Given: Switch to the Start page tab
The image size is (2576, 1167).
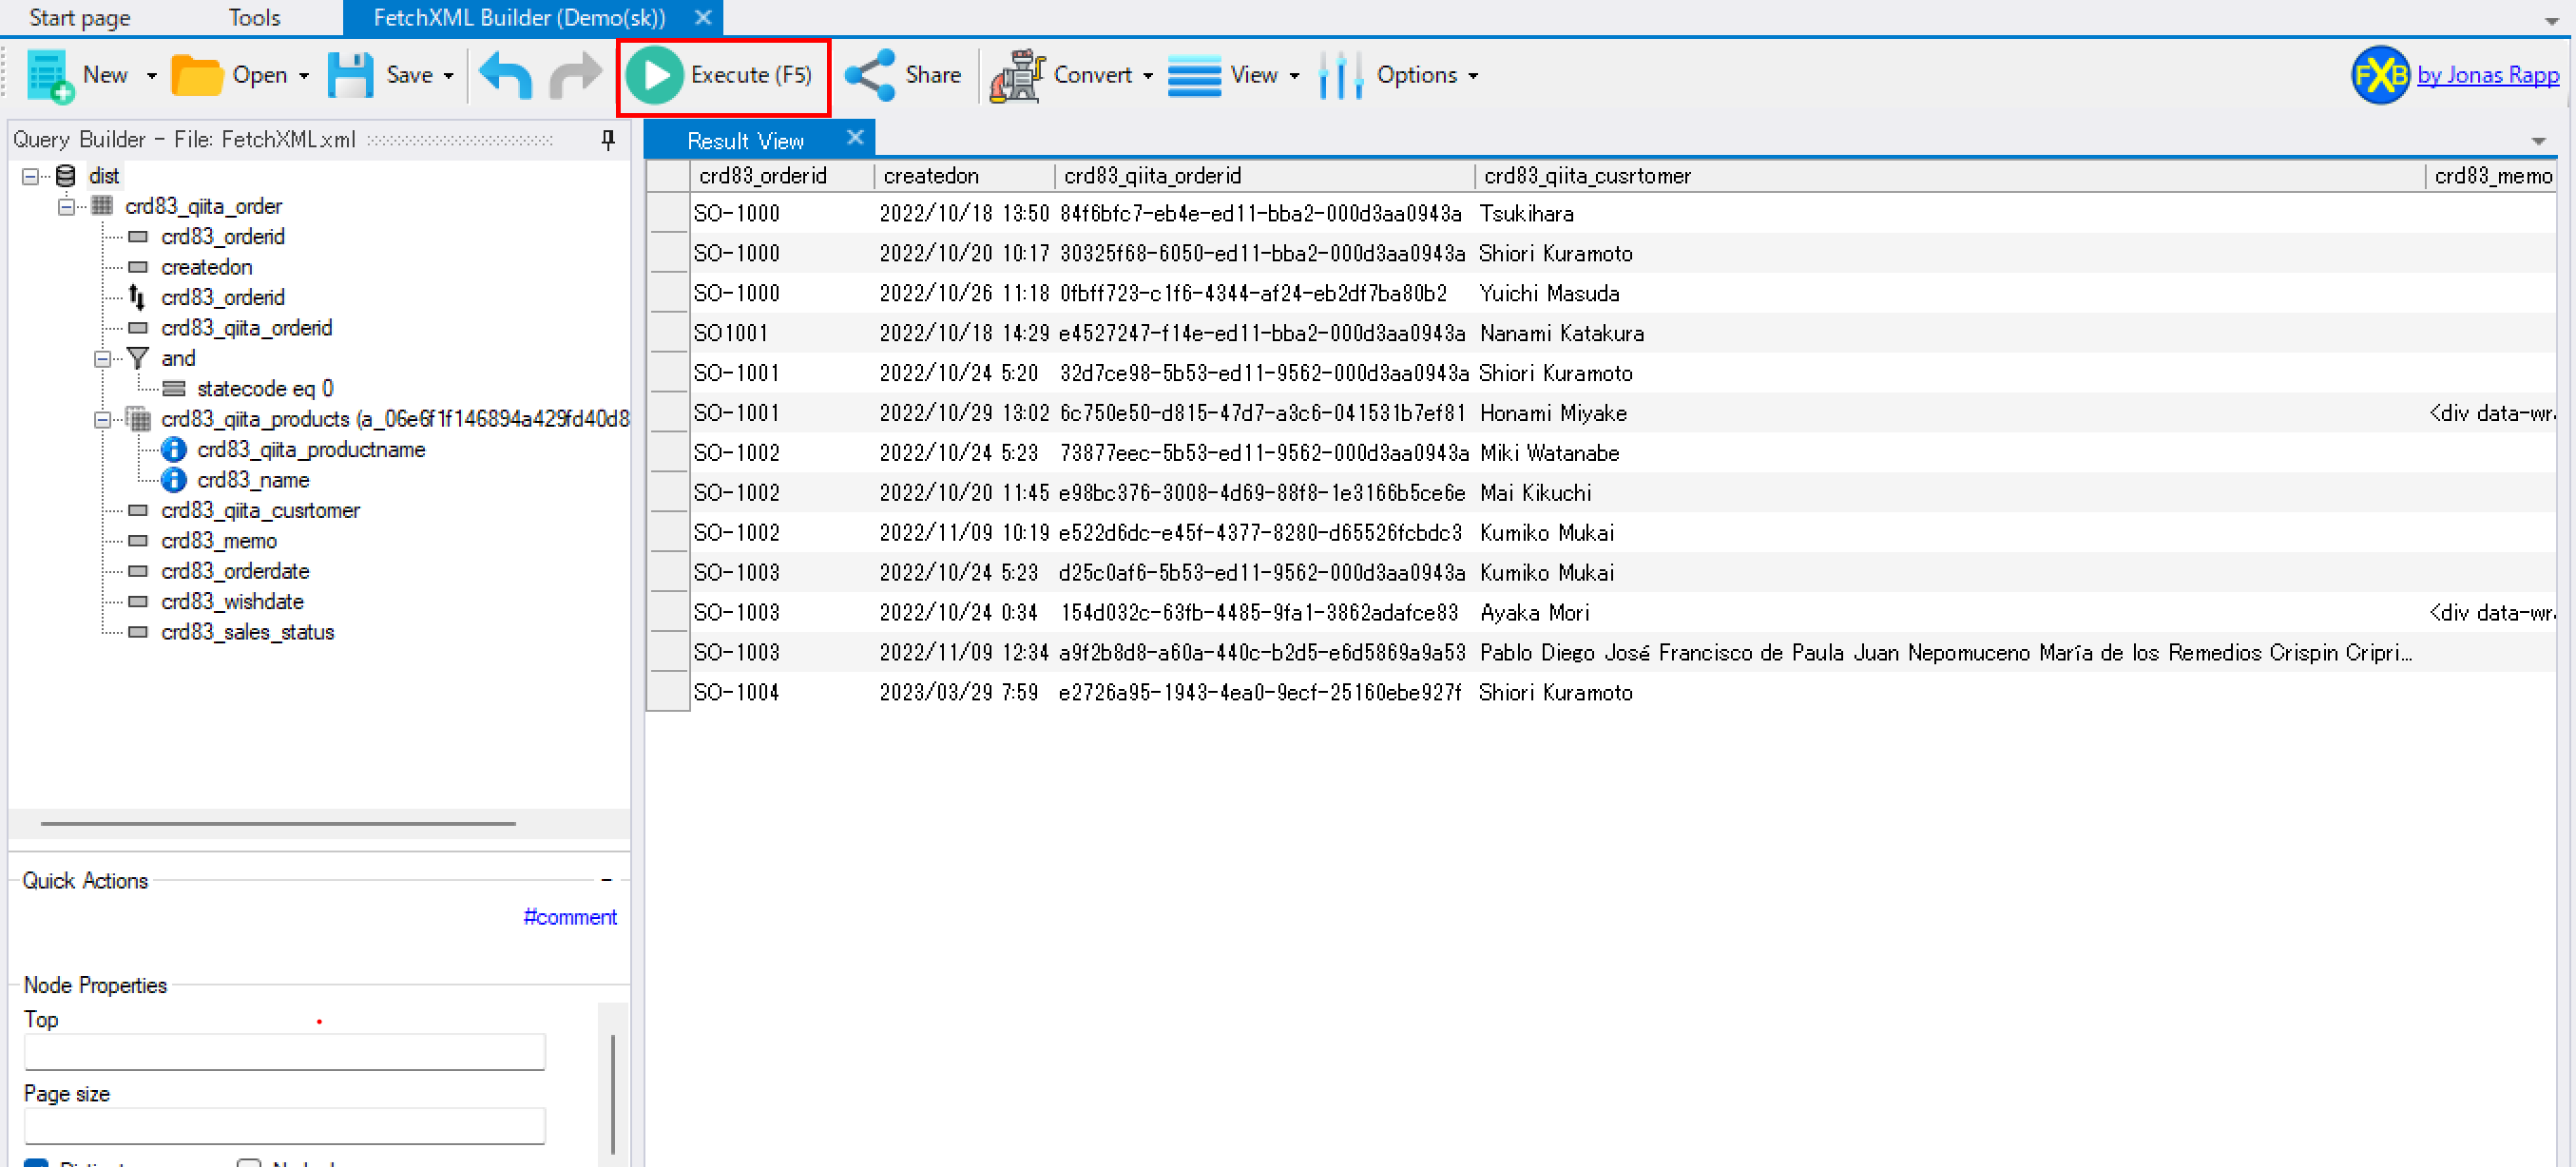Looking at the screenshot, I should pos(78,17).
